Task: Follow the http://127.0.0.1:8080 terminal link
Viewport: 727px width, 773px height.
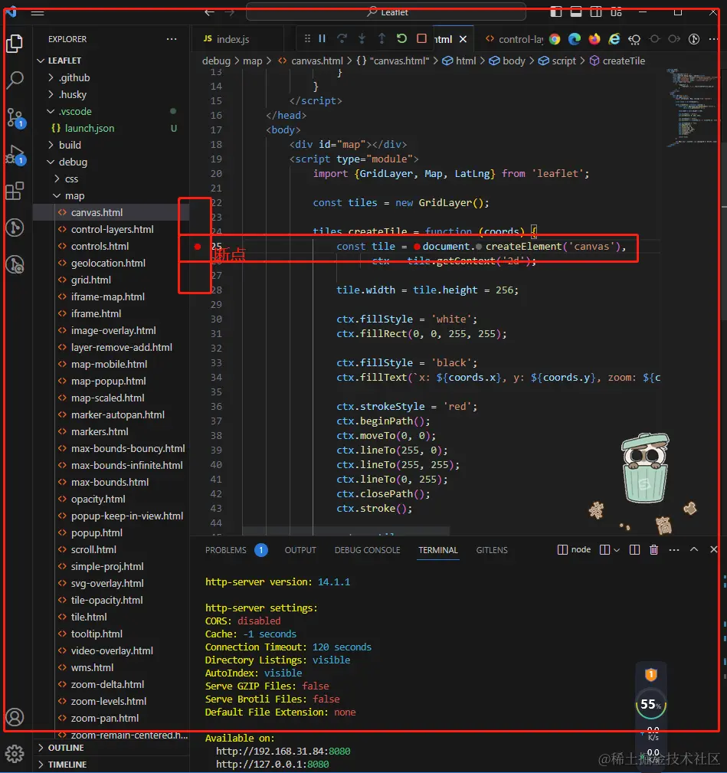Action: [x=272, y=764]
